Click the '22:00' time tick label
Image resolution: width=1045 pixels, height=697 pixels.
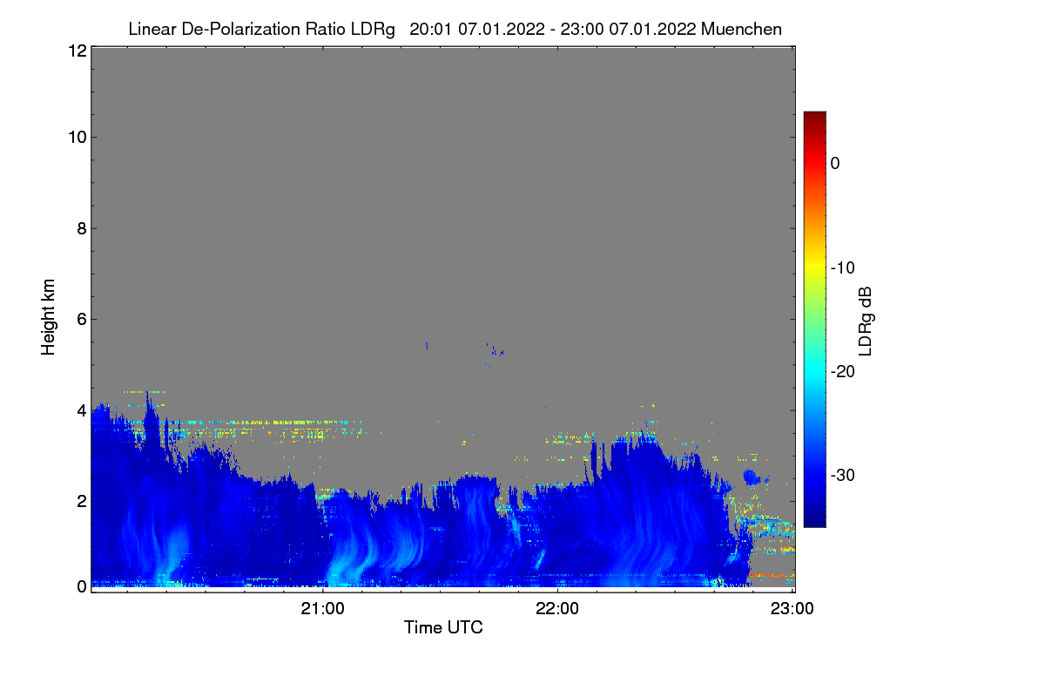(x=557, y=608)
